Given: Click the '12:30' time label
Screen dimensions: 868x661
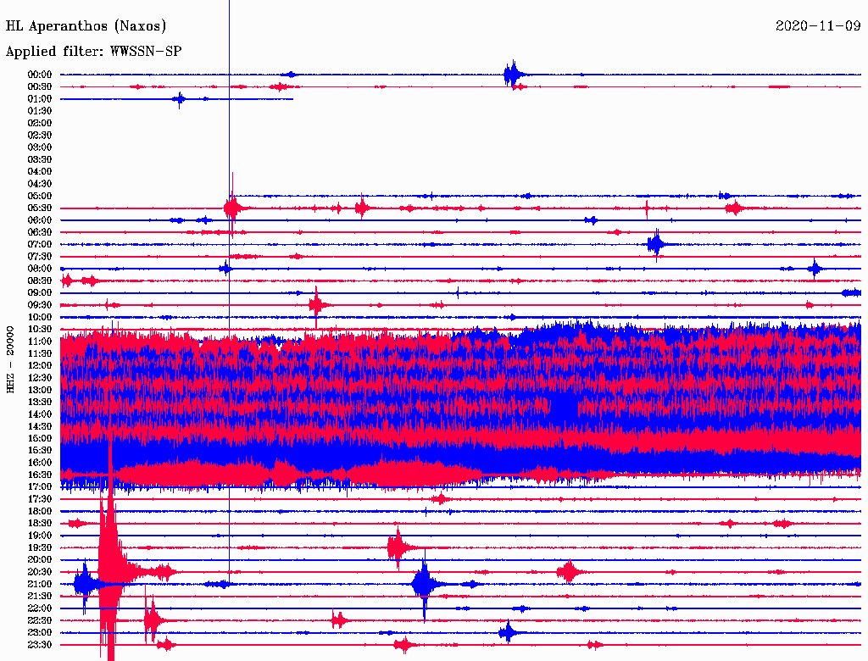Looking at the screenshot, I should (x=40, y=378).
